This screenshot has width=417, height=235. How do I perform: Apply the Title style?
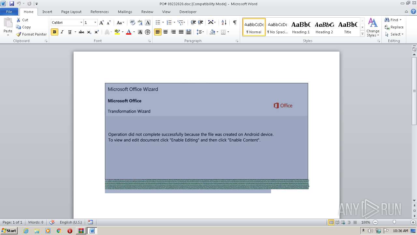click(x=348, y=27)
